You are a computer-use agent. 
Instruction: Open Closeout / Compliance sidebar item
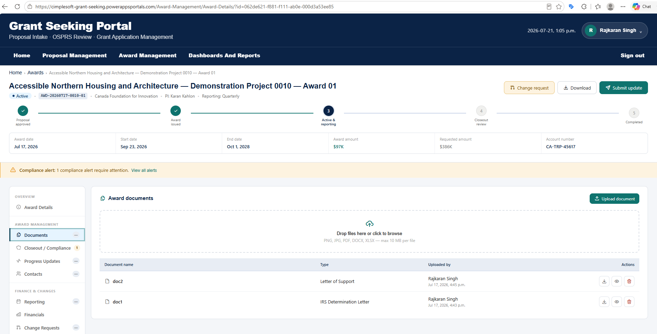47,248
